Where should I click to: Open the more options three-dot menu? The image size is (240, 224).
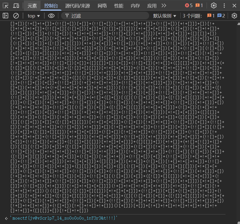pyautogui.click(x=224, y=5)
